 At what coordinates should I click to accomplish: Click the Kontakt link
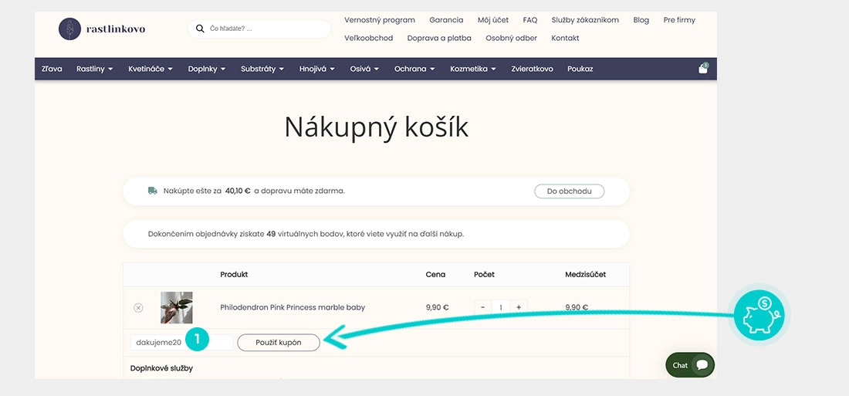tap(565, 38)
